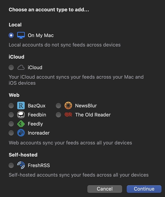The image size is (165, 197).
Task: Select the On My Mac radio button
Action: click(11, 35)
